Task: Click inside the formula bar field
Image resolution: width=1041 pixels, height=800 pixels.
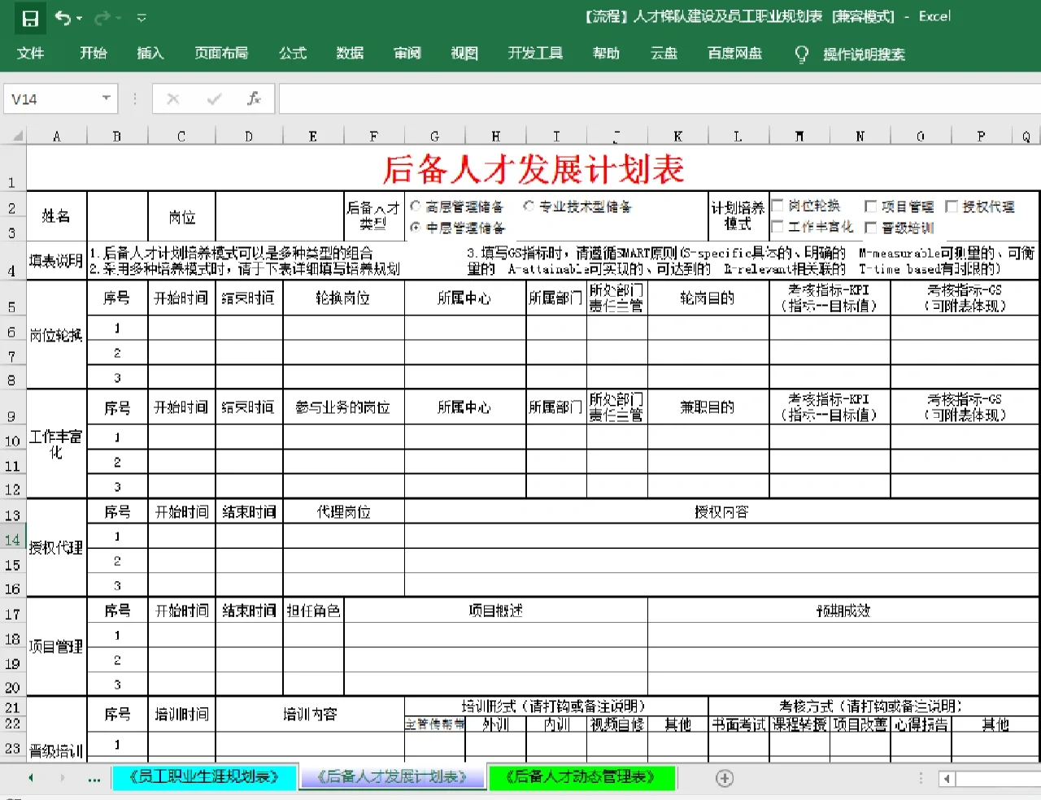Action: coord(659,99)
